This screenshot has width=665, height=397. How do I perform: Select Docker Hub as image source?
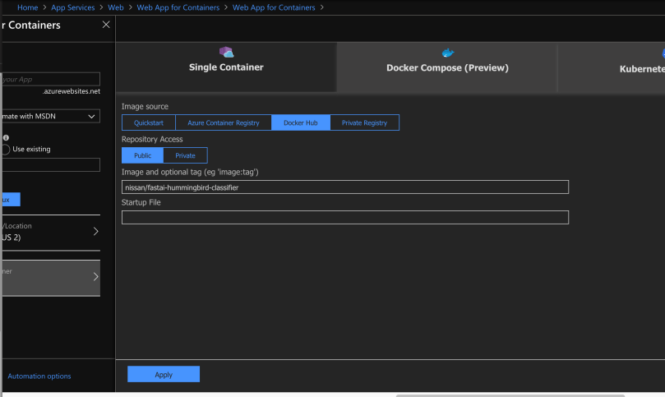click(x=300, y=122)
